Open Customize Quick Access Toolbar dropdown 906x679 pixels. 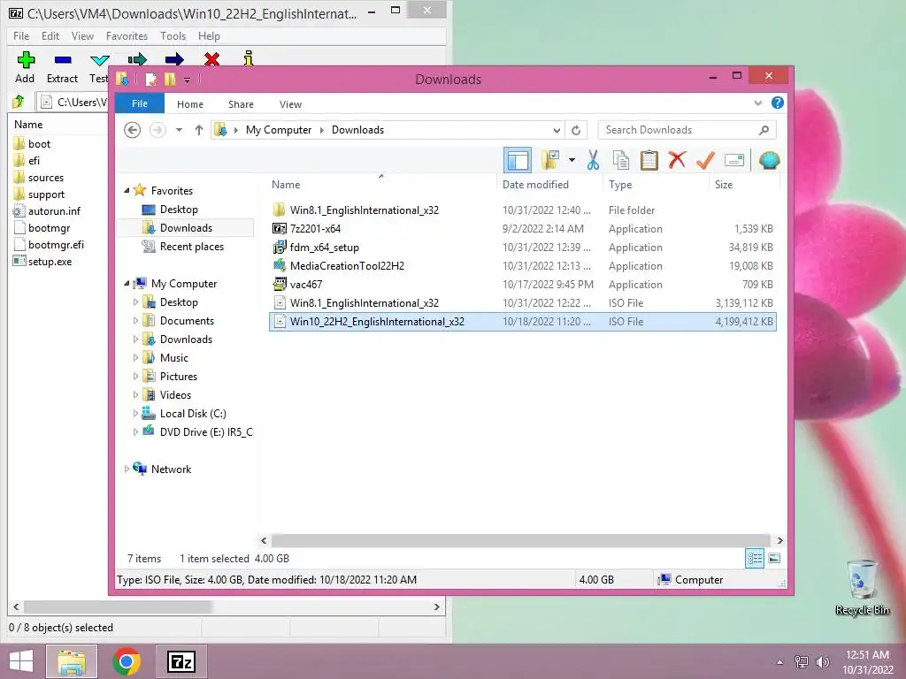tap(187, 80)
